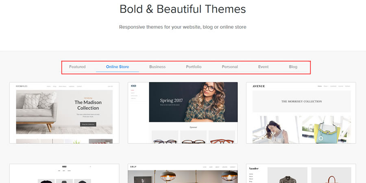The width and height of the screenshot is (366, 183).
Task: Click the Kiko & Miles logo
Action: click(22, 86)
